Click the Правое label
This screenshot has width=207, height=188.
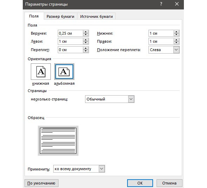coord(104,41)
